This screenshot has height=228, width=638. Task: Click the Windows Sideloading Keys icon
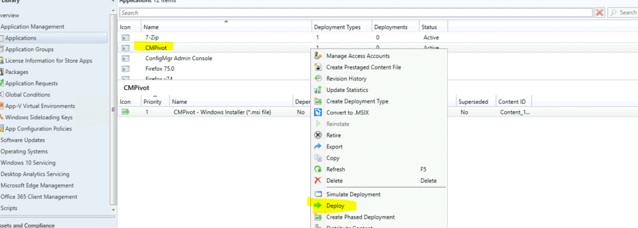click(x=2, y=117)
